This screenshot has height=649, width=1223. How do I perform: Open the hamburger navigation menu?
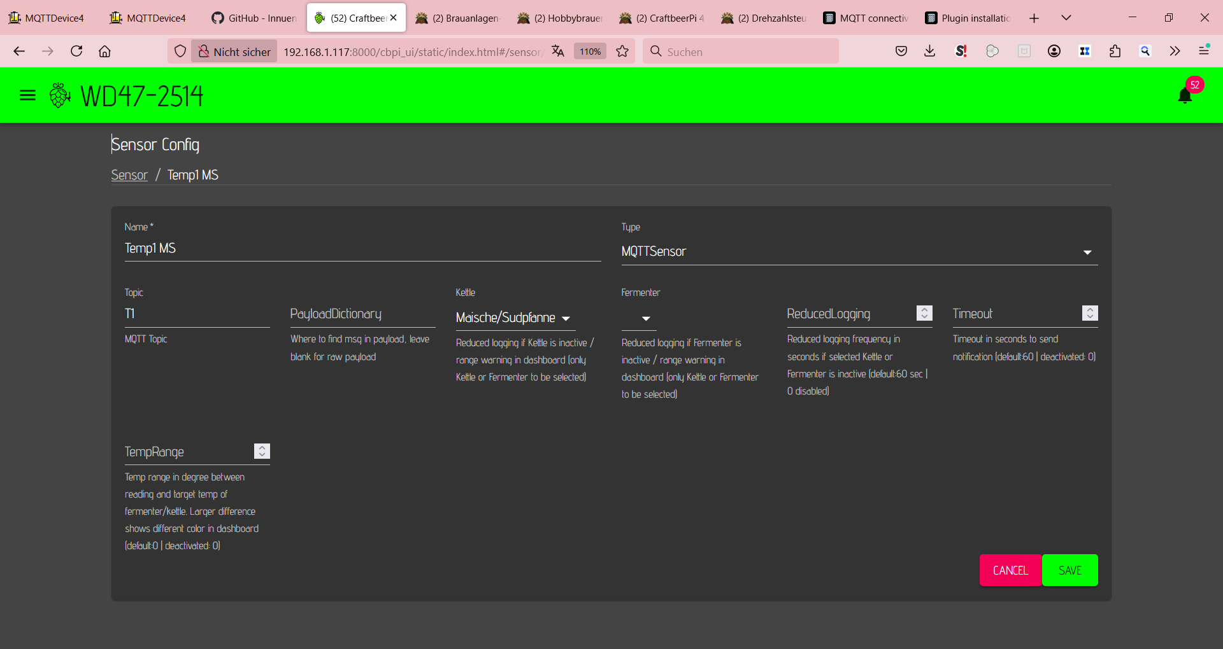(27, 95)
